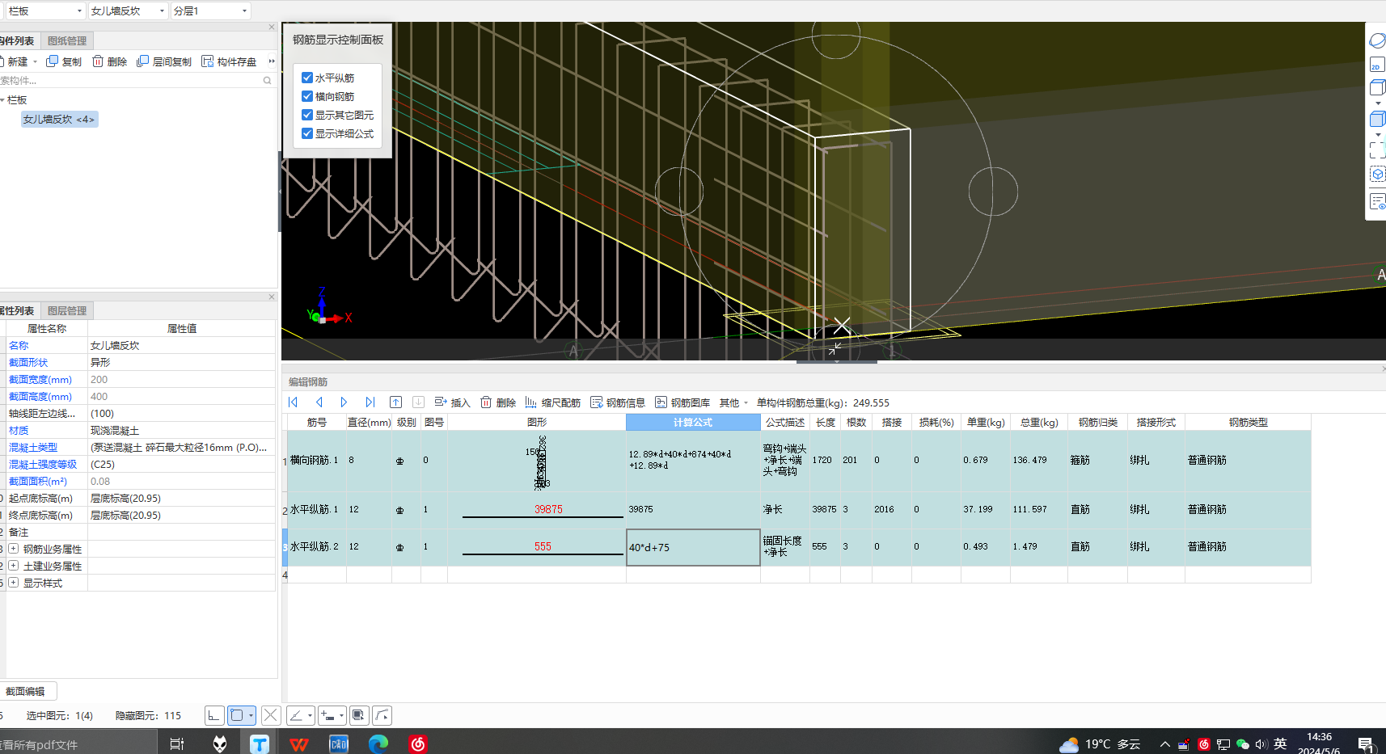
Task: Select 水平纵筋.1 row cell
Action: 317,509
